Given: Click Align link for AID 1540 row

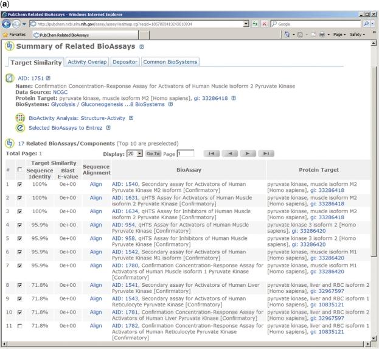Looking at the screenshot, I should [x=96, y=184].
